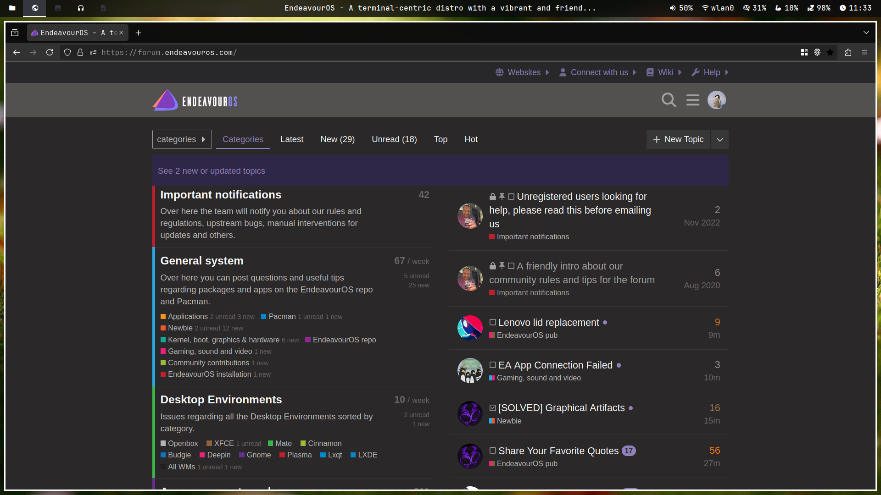Image resolution: width=881 pixels, height=495 pixels.
Task: Open Share Your Favorite Quotes topic
Action: (x=558, y=451)
